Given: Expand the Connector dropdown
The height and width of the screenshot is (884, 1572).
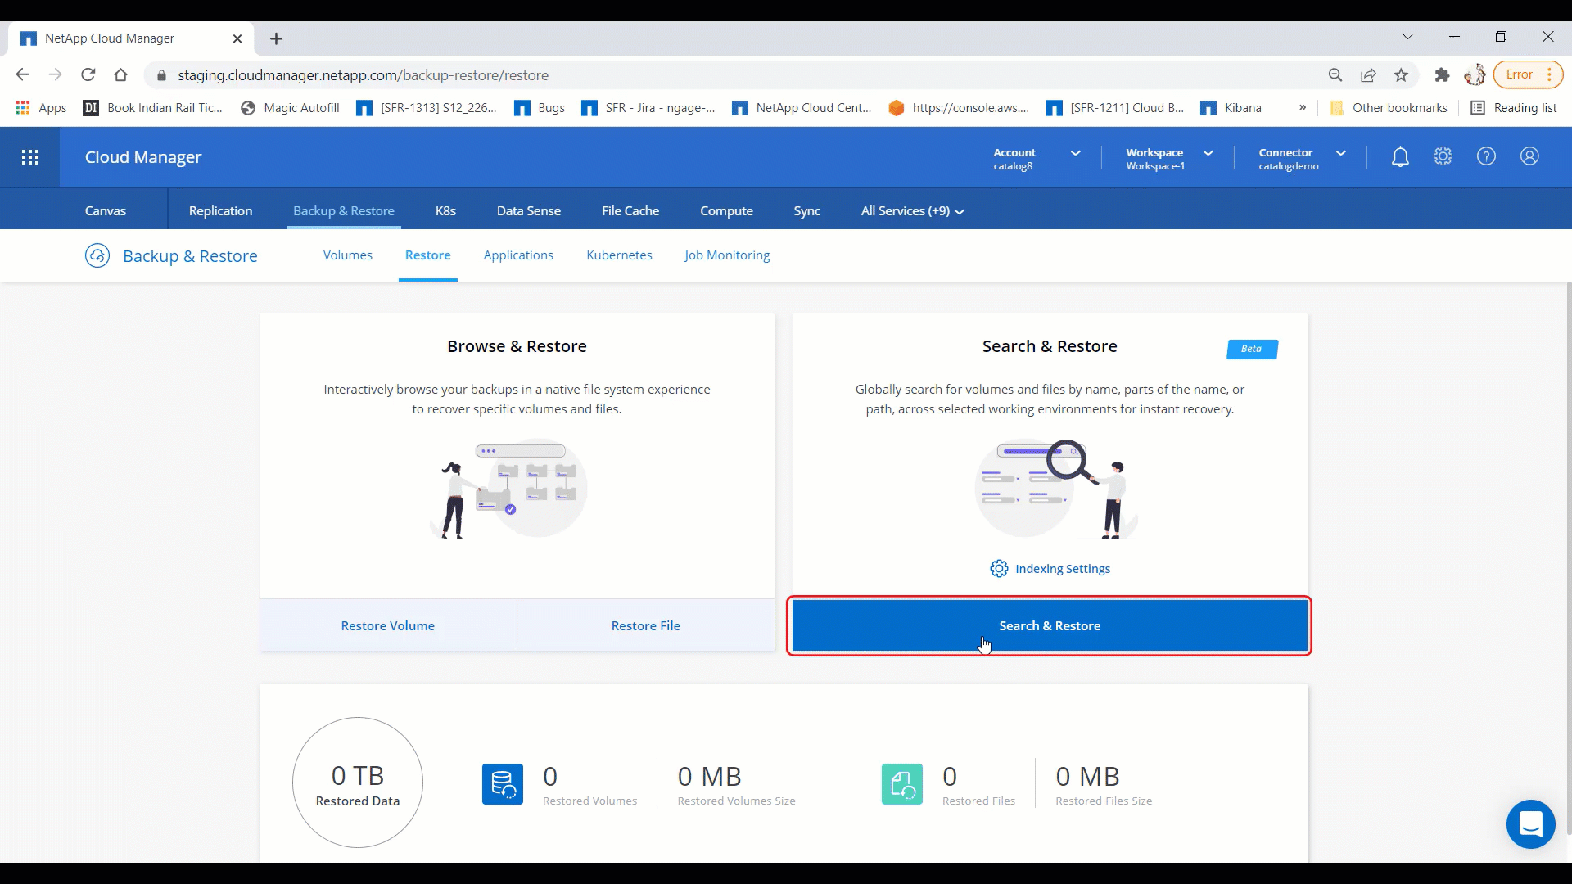Looking at the screenshot, I should 1340,153.
